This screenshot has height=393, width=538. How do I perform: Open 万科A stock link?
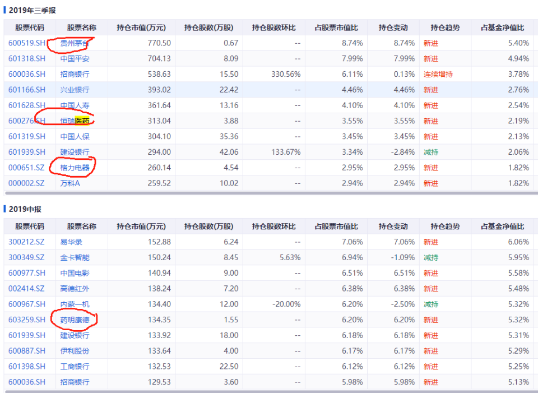coord(70,183)
